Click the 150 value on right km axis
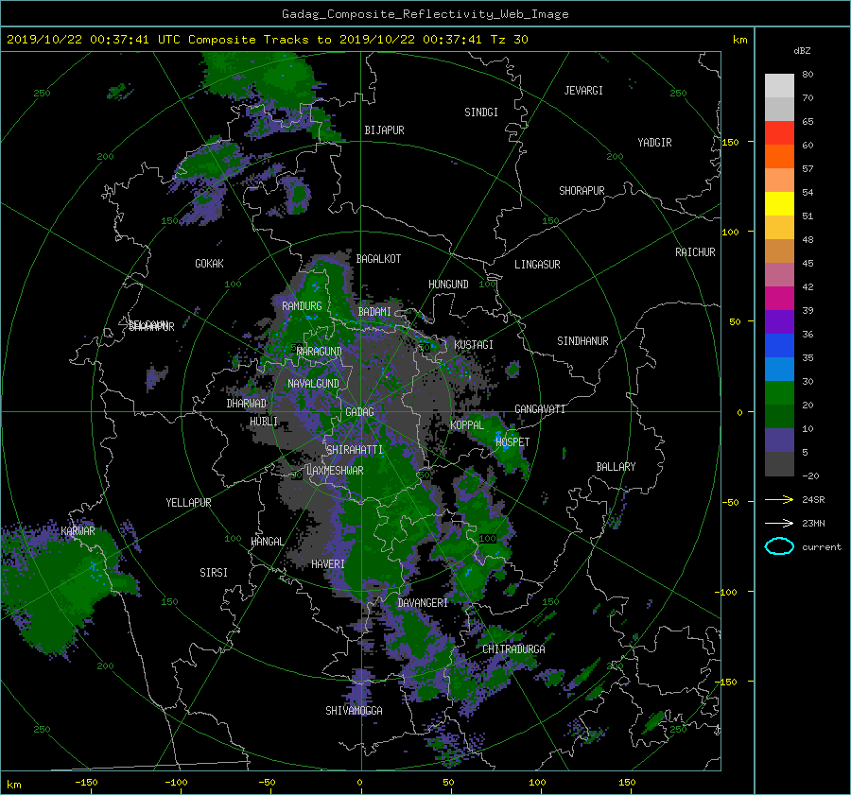Screen dimensions: 851x795 coord(730,142)
